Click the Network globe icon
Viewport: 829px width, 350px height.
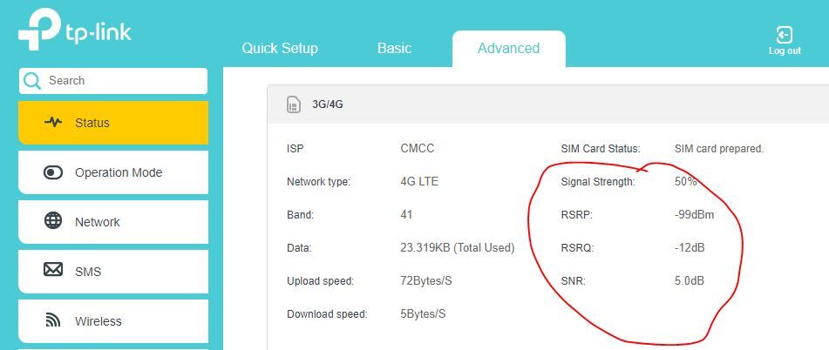[x=53, y=221]
